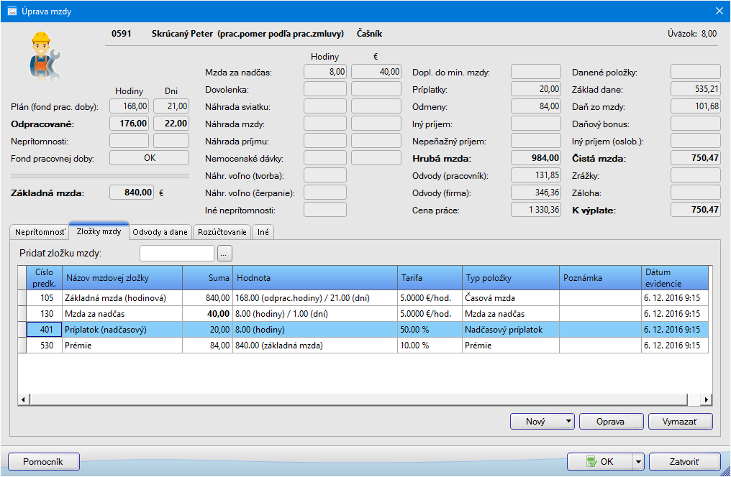Click the Typ položky cell Časová mzda
Image resolution: width=731 pixels, height=477 pixels.
(511, 298)
